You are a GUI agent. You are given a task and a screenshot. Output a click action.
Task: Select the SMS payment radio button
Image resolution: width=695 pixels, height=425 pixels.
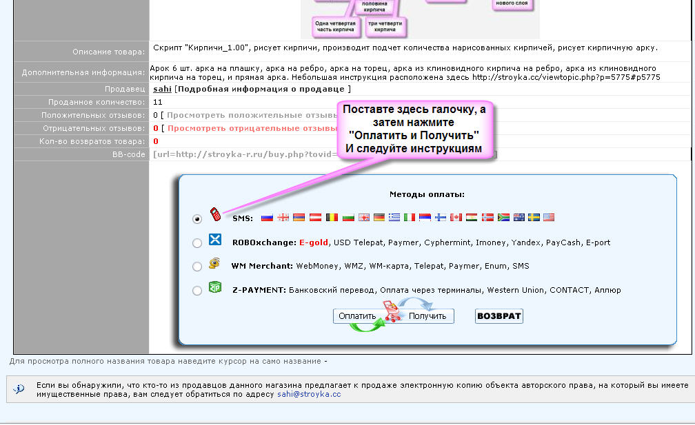pyautogui.click(x=197, y=219)
